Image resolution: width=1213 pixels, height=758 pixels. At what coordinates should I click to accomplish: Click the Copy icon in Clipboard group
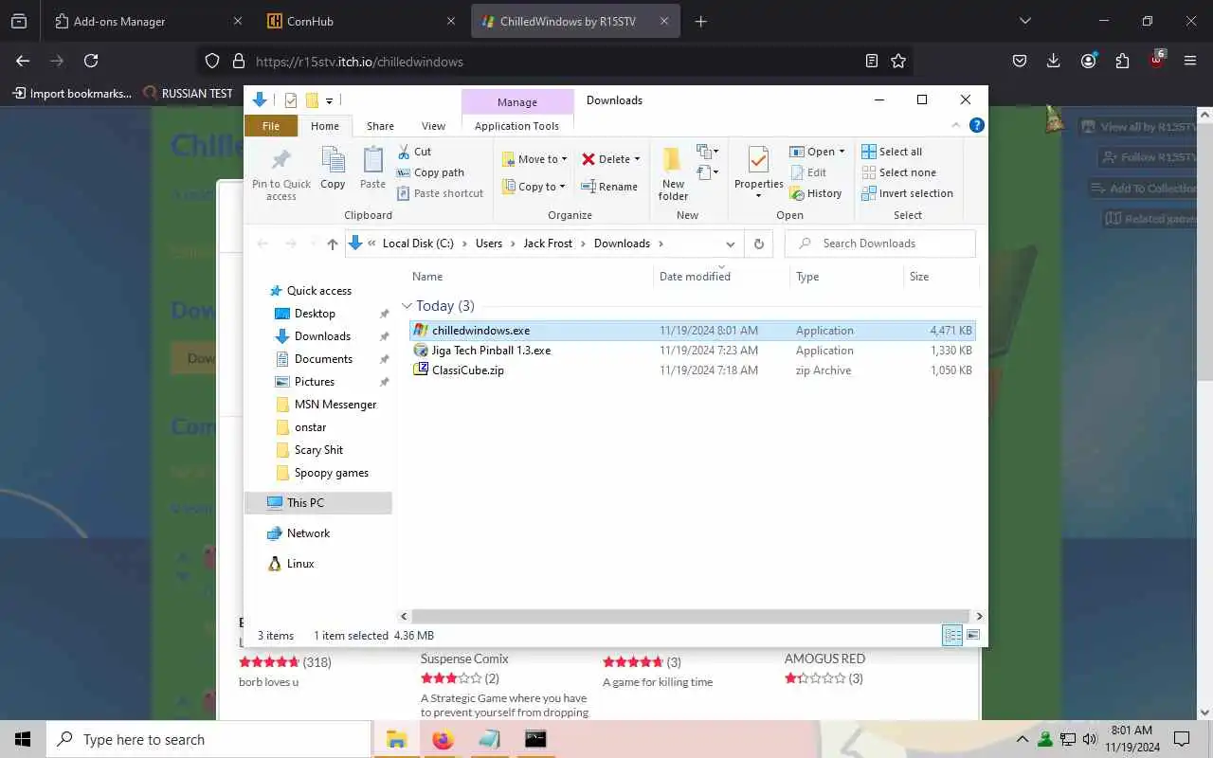[333, 161]
